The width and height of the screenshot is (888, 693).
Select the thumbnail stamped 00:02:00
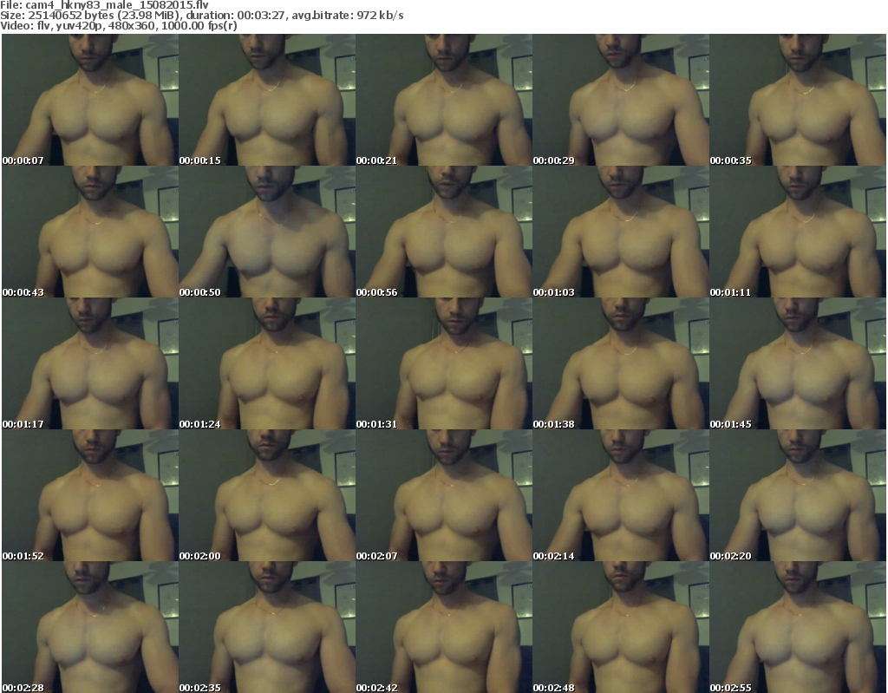pos(267,495)
